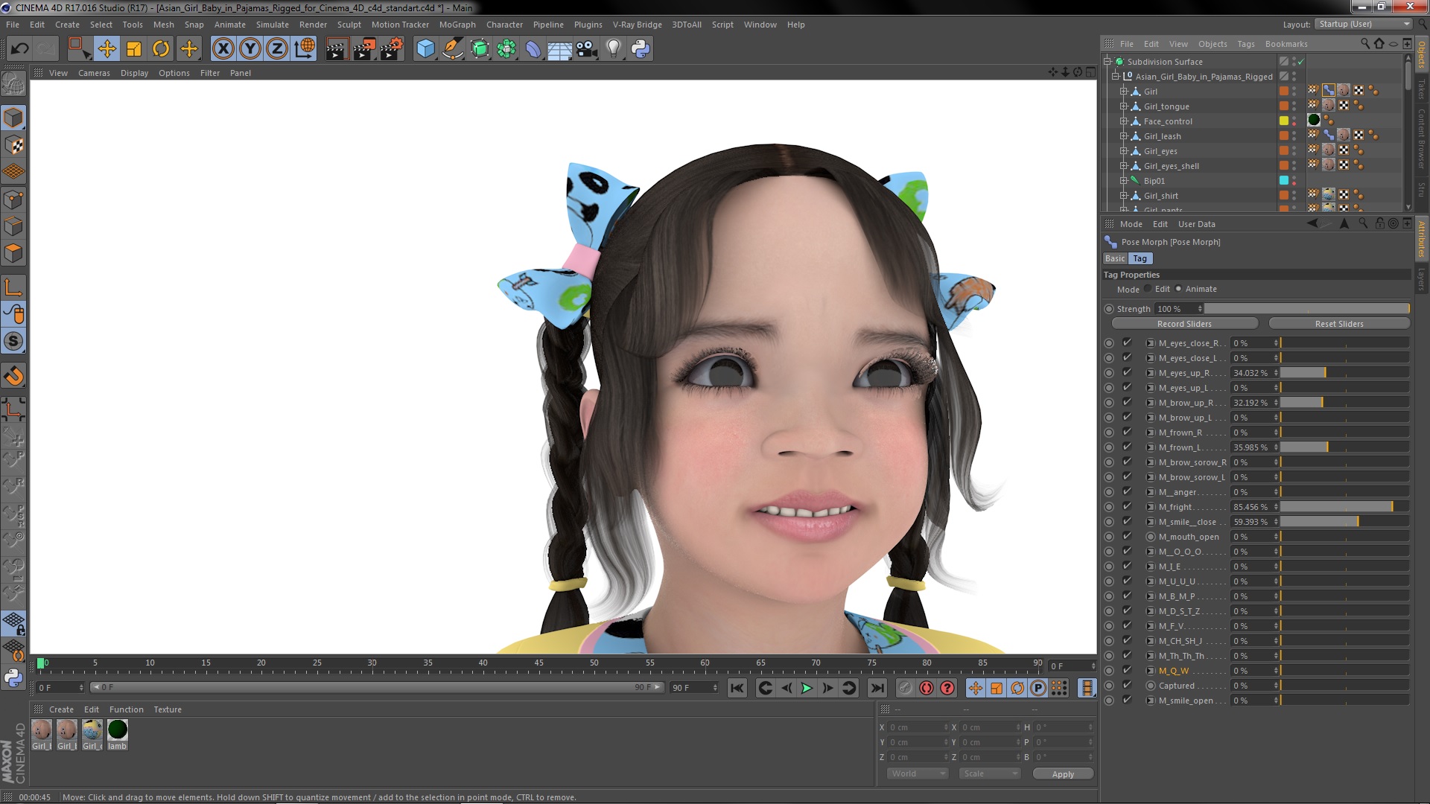Screen dimensions: 1430x804
Task: Open material manager Create menu
Action: [x=61, y=709]
